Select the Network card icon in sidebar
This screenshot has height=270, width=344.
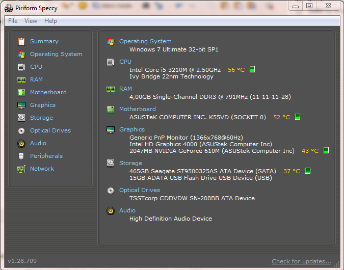[21, 169]
